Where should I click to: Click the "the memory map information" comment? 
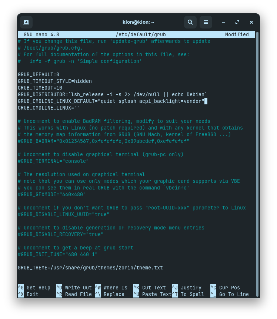(124, 135)
